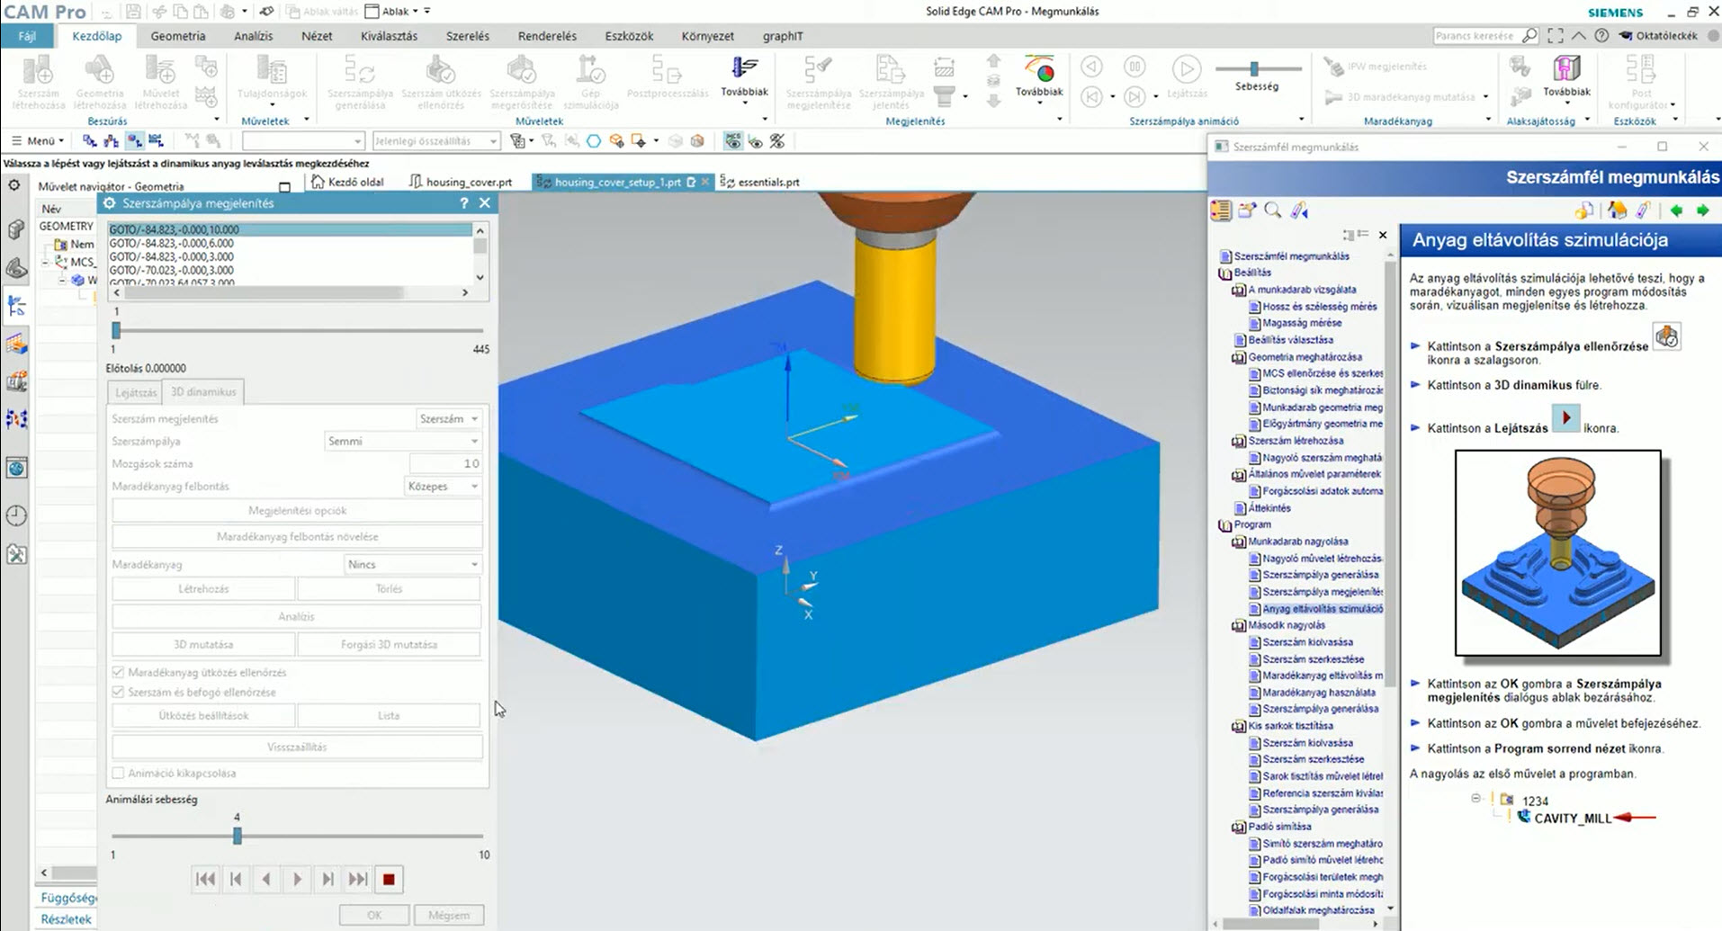Open the housing_cover.prt document tab
1722x931 pixels.
[x=461, y=182]
